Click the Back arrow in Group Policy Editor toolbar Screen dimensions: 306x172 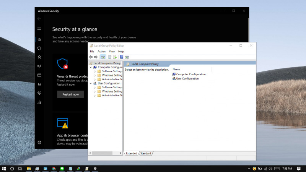click(91, 57)
